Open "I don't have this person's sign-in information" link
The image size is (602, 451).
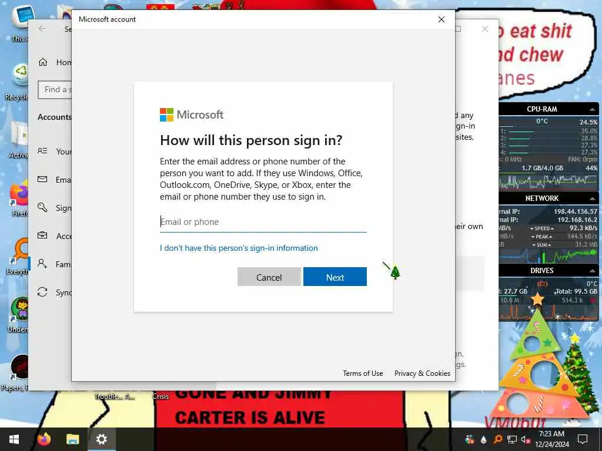239,248
